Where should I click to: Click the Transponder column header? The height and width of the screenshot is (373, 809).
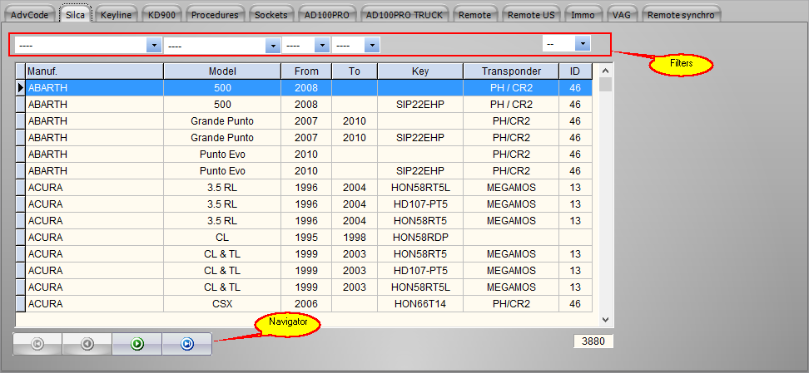tap(511, 71)
